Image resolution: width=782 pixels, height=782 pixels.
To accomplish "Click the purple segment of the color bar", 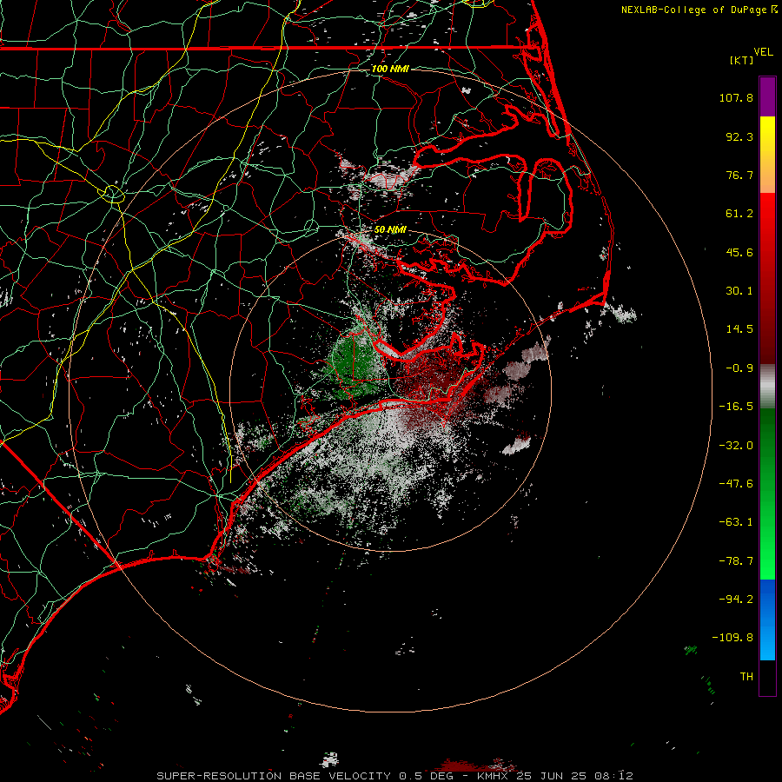I will tap(767, 96).
